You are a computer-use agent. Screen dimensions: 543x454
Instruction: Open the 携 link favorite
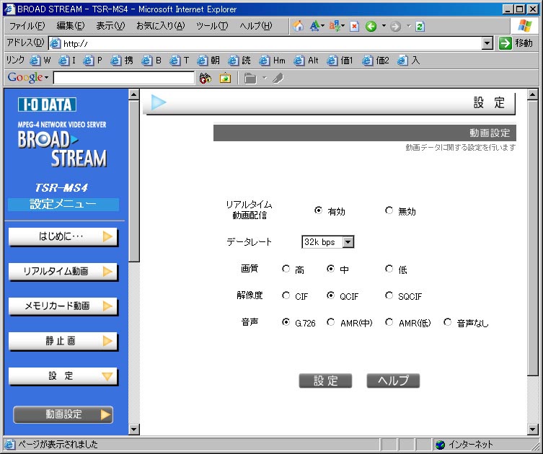[122, 61]
